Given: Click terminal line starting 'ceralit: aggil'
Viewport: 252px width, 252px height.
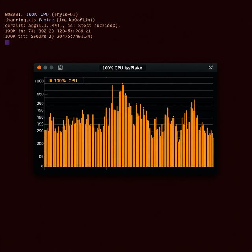Looking at the screenshot, I should coord(62,26).
